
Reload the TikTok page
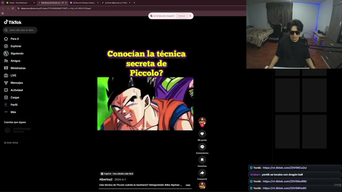tap(13, 8)
